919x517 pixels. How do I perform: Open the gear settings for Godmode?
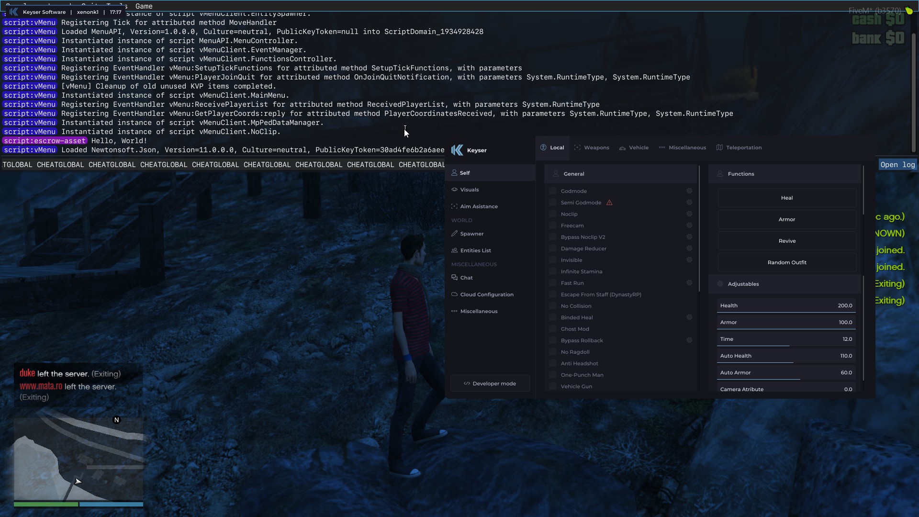(x=689, y=191)
